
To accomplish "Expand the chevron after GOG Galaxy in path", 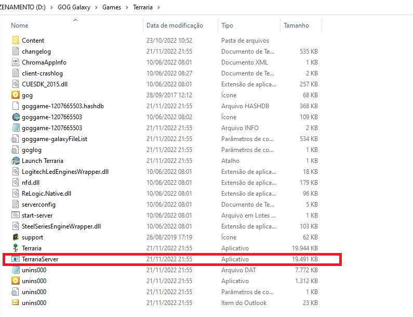I will (97, 7).
